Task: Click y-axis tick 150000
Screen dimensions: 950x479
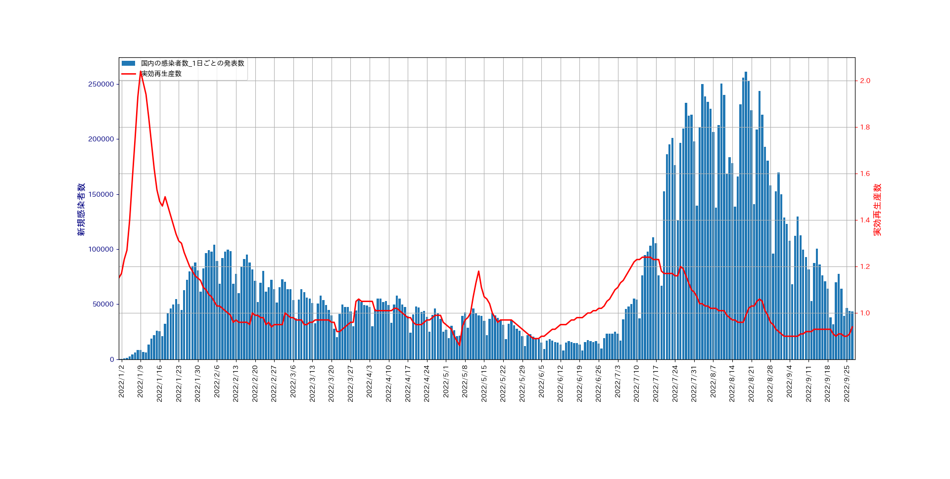Action: click(x=101, y=195)
